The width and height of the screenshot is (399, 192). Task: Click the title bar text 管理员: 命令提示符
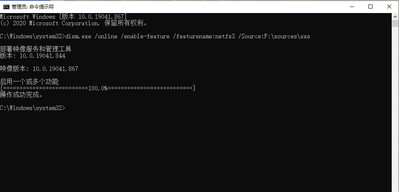(33, 7)
